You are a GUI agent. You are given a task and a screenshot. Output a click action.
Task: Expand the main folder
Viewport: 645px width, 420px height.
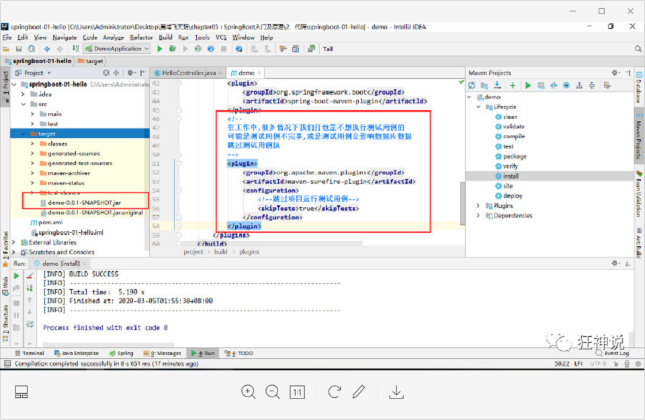32,114
